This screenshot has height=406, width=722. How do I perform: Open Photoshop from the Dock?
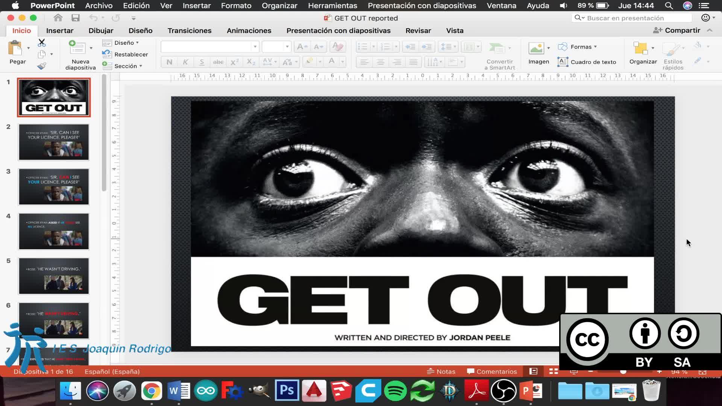click(287, 391)
